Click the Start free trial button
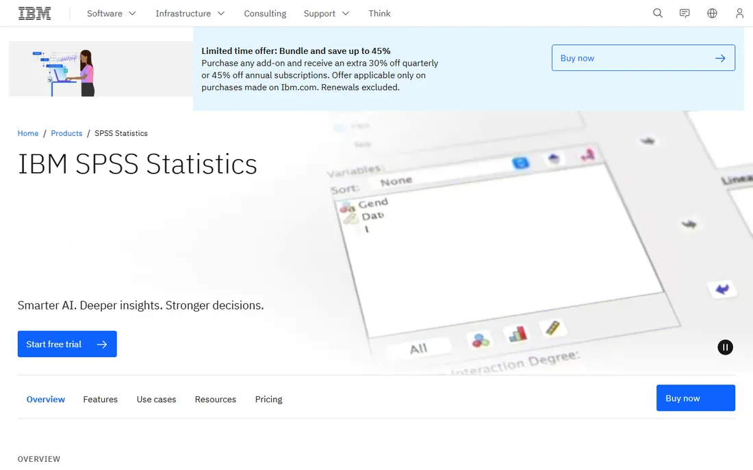 [67, 344]
